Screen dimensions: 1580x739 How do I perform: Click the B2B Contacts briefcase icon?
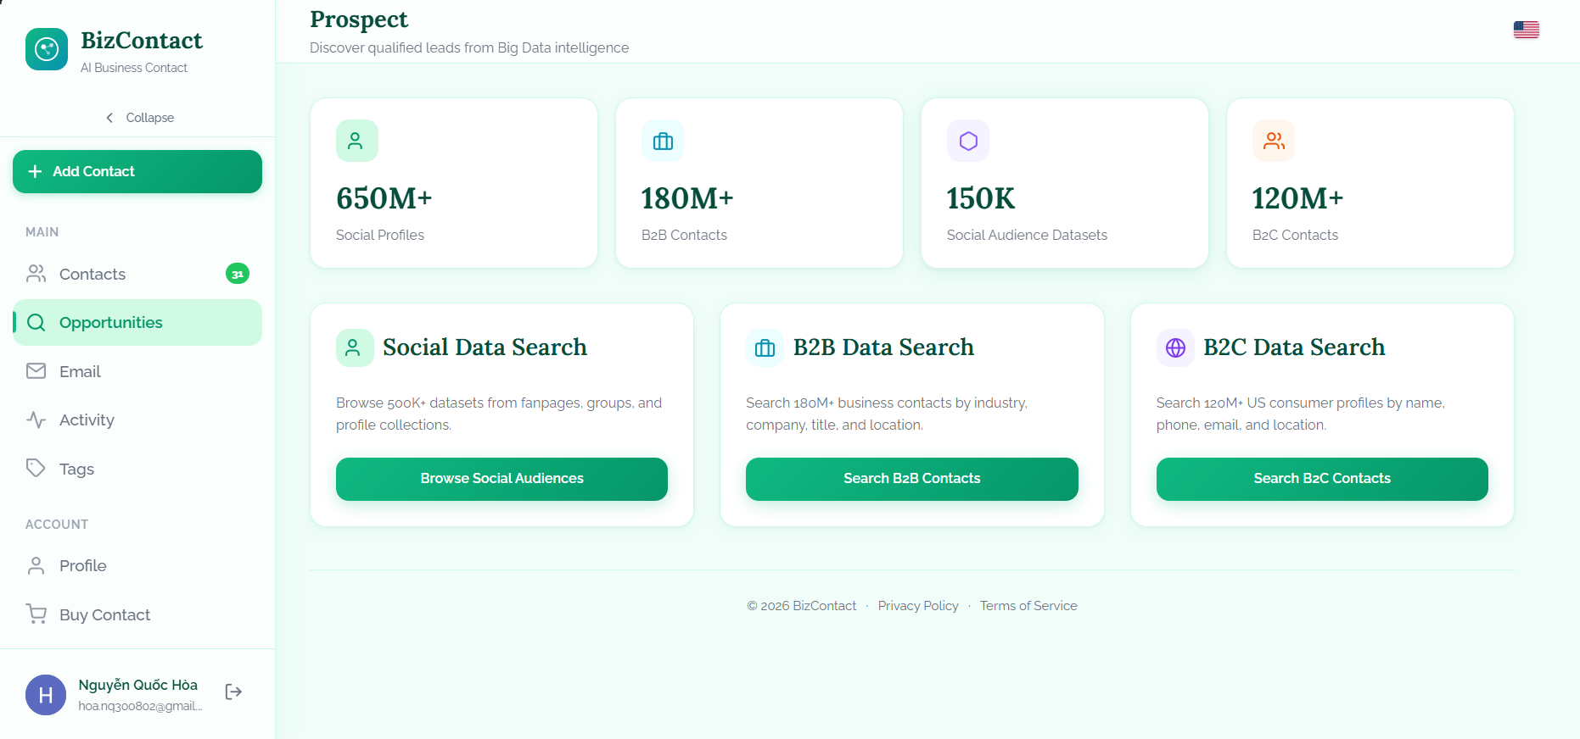coord(663,141)
